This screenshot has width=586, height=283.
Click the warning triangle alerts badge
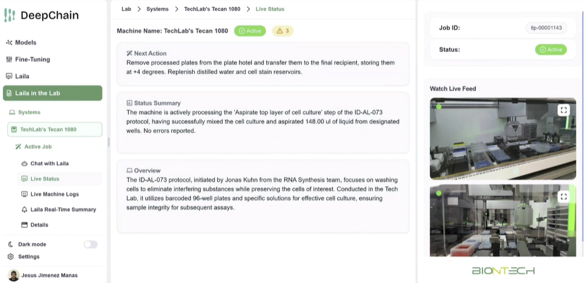(x=282, y=31)
